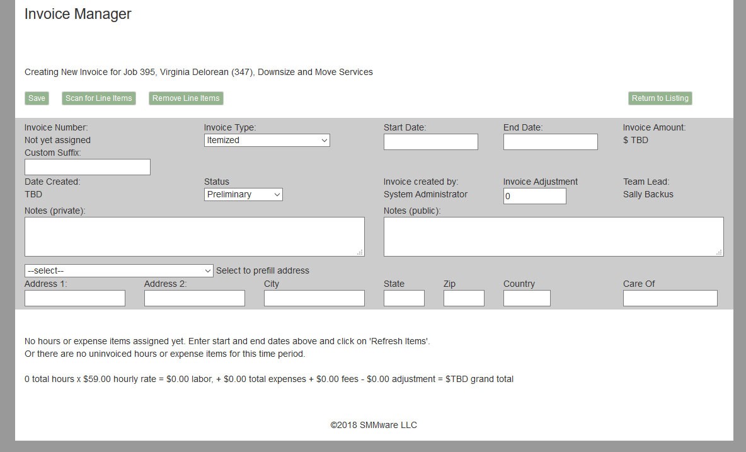
Task: Click the private notes resize grip
Action: 360,253
